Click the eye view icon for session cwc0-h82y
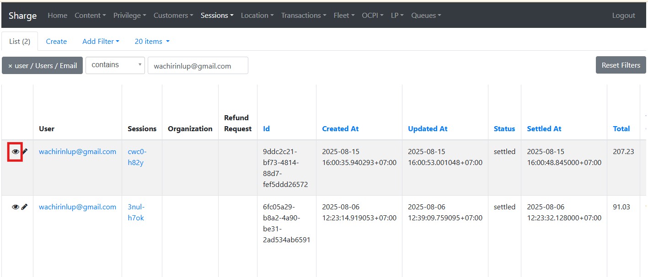 pyautogui.click(x=16, y=152)
